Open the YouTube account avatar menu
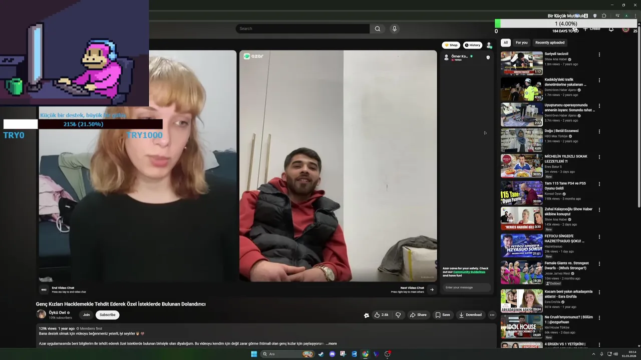641x360 pixels. click(625, 29)
